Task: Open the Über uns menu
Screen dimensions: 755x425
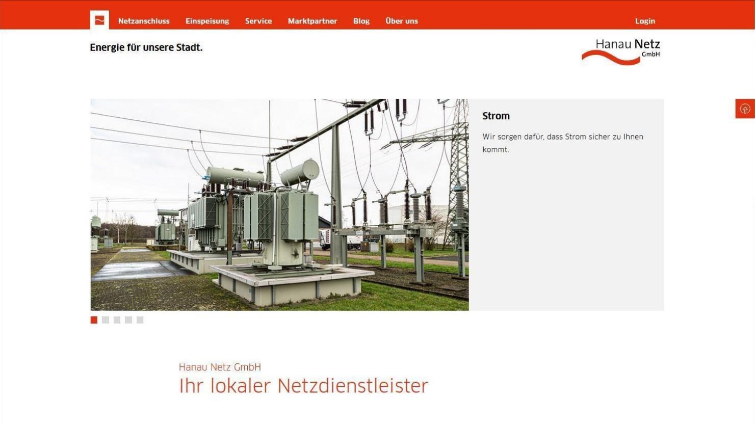Action: [402, 21]
